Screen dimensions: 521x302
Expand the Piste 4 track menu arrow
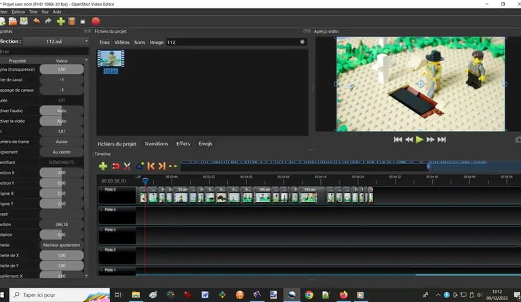click(101, 210)
